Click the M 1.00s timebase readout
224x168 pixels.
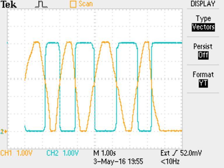click(104, 153)
